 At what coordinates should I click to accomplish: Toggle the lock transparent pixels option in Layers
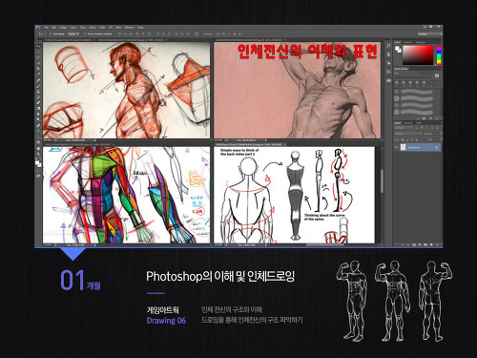403,139
